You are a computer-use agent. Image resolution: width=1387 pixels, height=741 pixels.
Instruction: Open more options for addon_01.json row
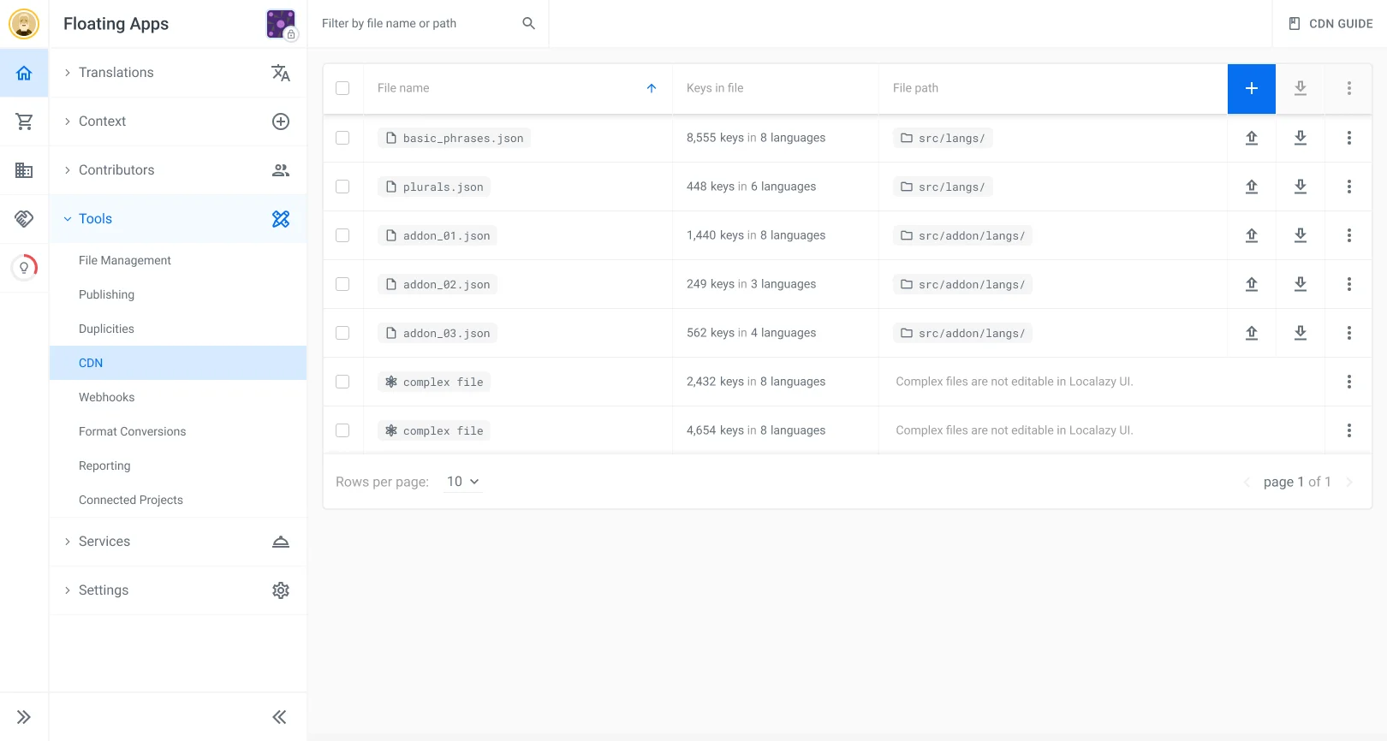point(1348,235)
